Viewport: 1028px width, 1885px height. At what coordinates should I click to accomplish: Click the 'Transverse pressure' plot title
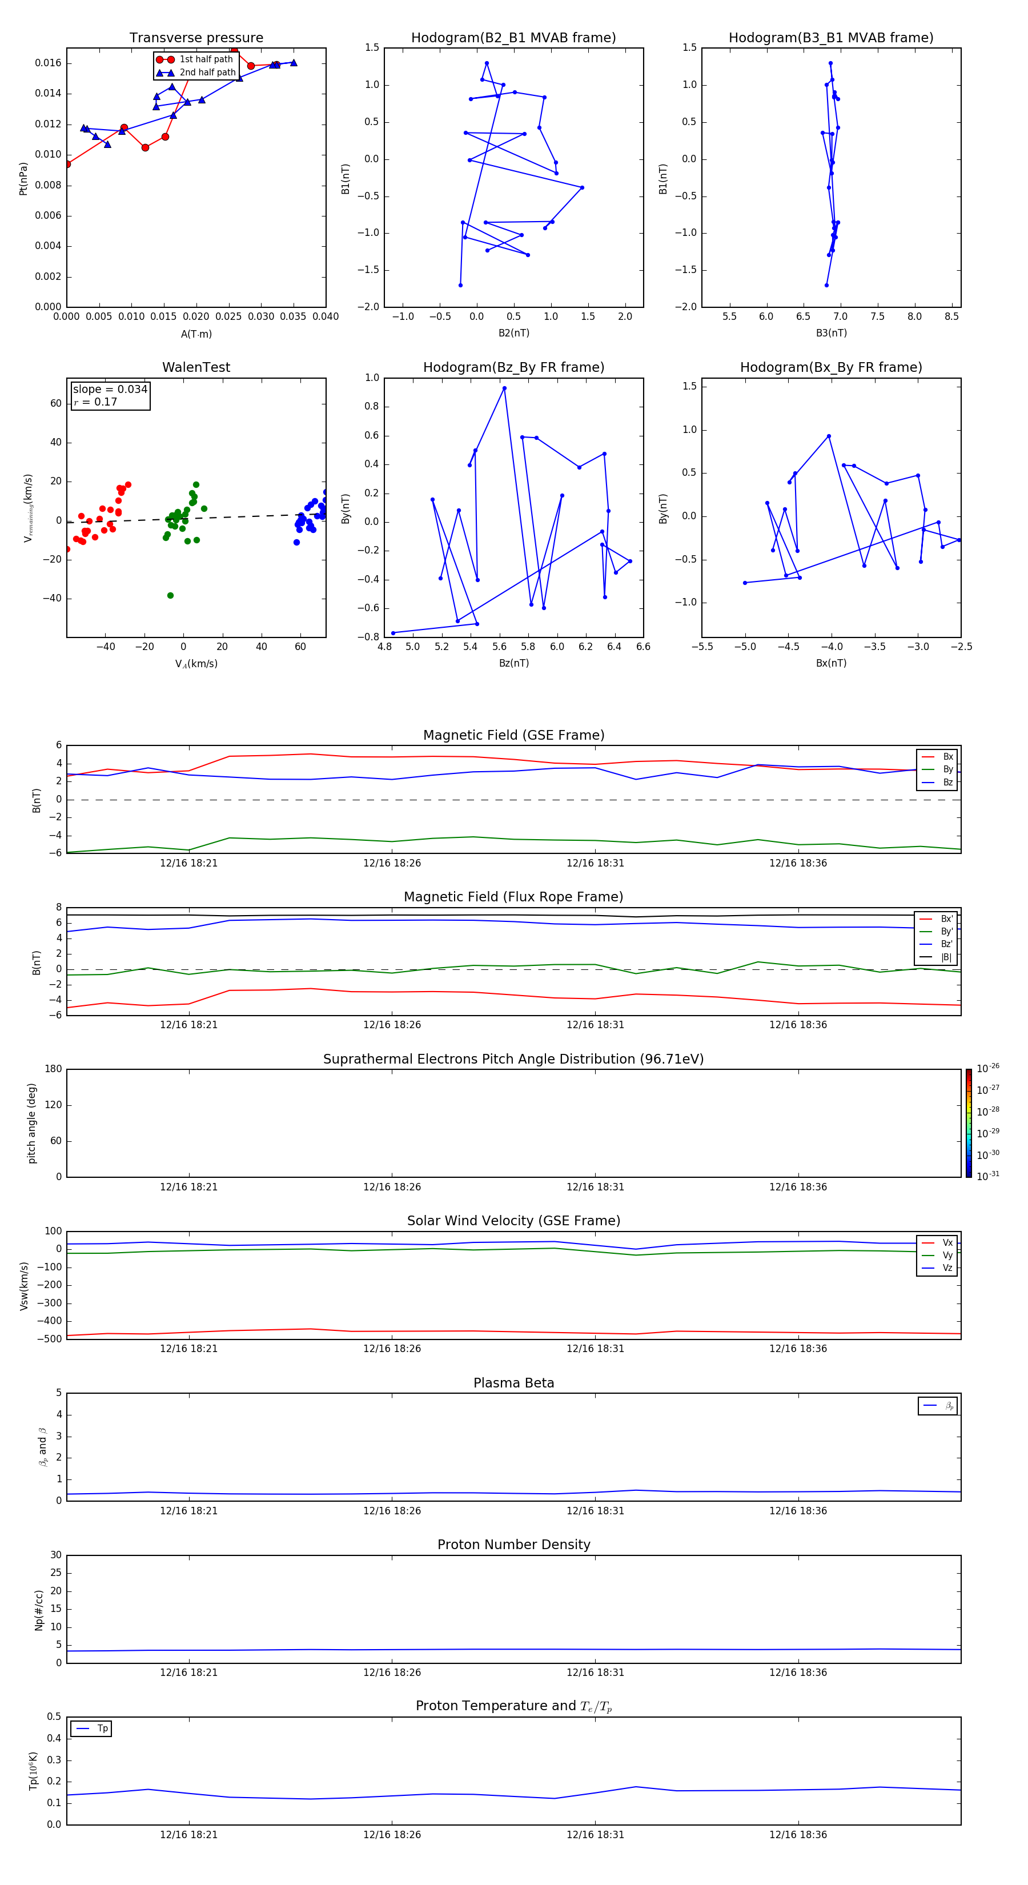[196, 38]
